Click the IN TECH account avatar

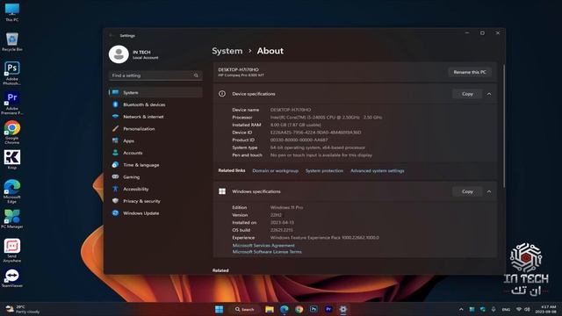pos(119,54)
